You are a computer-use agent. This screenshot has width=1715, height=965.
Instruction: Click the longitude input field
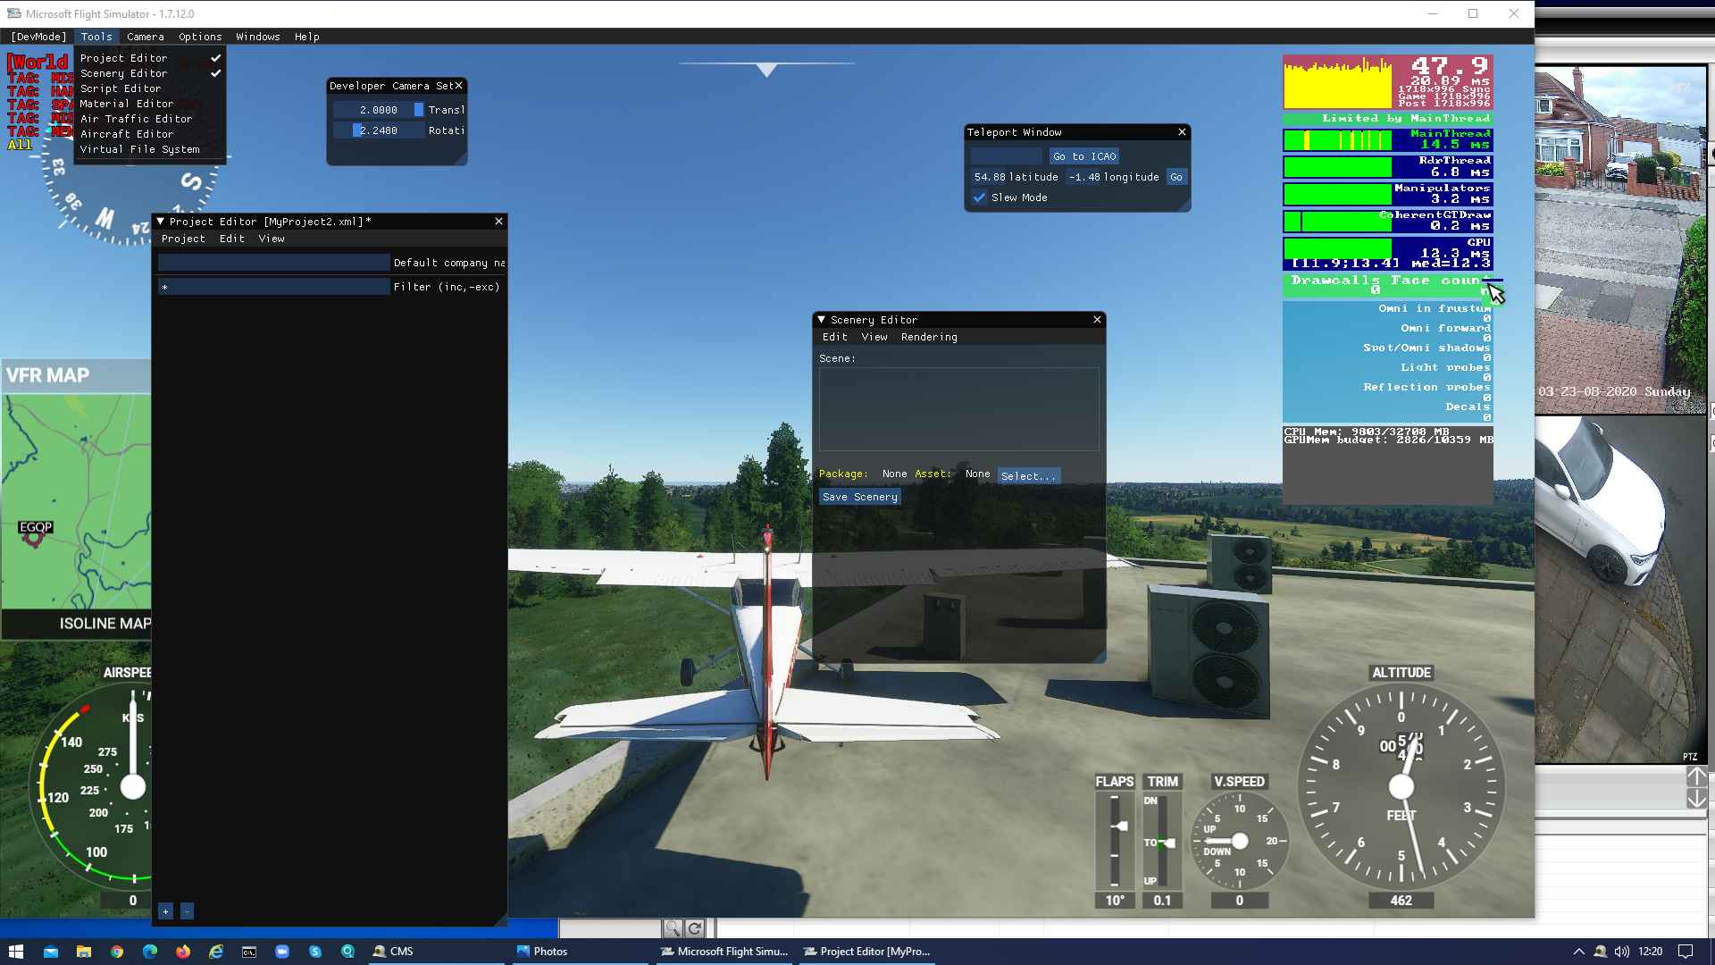point(1084,177)
